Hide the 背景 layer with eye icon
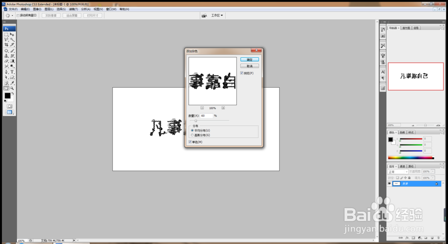The image size is (448, 244). pyautogui.click(x=389, y=184)
